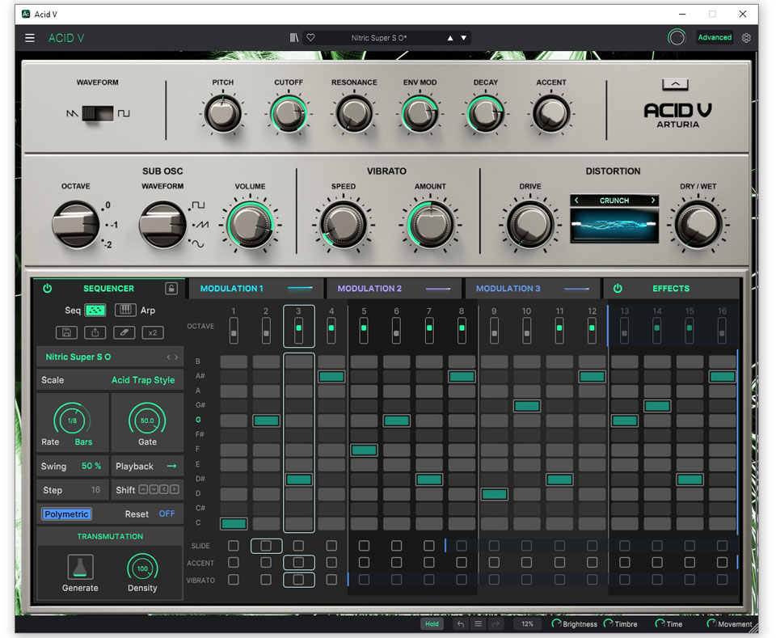Image resolution: width=776 pixels, height=638 pixels.
Task: Toggle the Effects power icon
Action: [618, 288]
